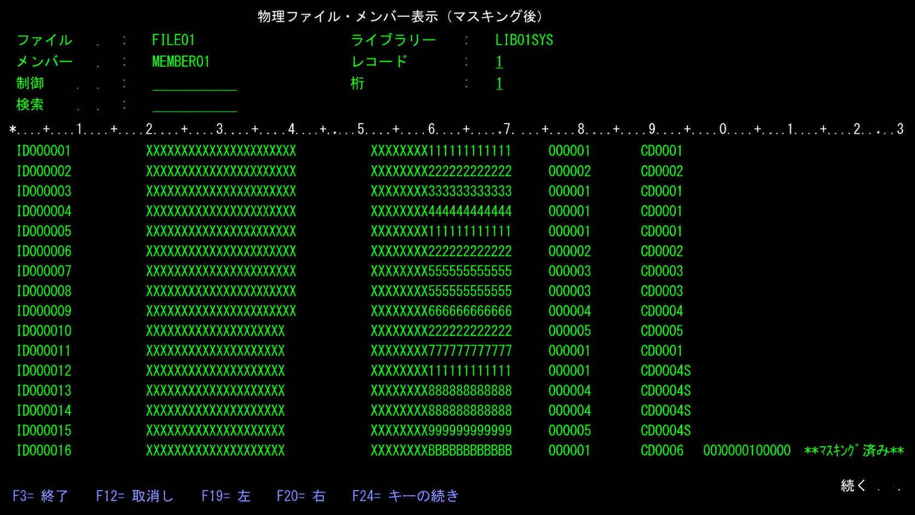Click record ID000001
The image size is (915, 515).
point(44,151)
